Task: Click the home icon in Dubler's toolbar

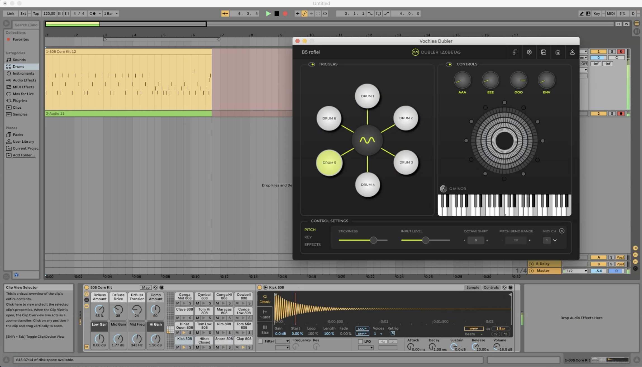Action: pos(558,52)
